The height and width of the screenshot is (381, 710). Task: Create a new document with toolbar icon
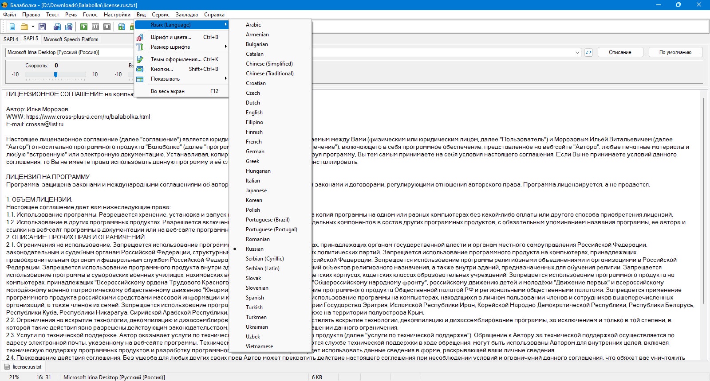pyautogui.click(x=12, y=27)
